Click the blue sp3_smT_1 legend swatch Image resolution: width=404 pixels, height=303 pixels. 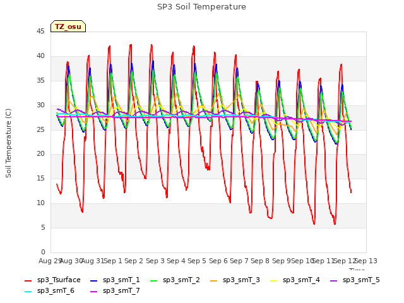click(x=94, y=280)
